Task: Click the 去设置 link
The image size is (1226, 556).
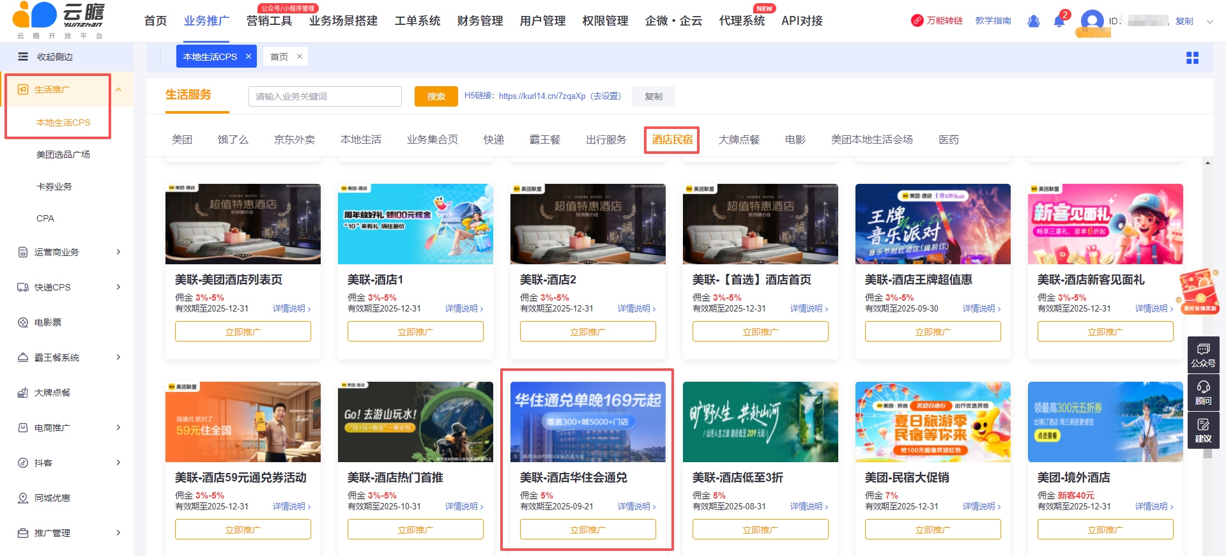Action: click(x=606, y=96)
